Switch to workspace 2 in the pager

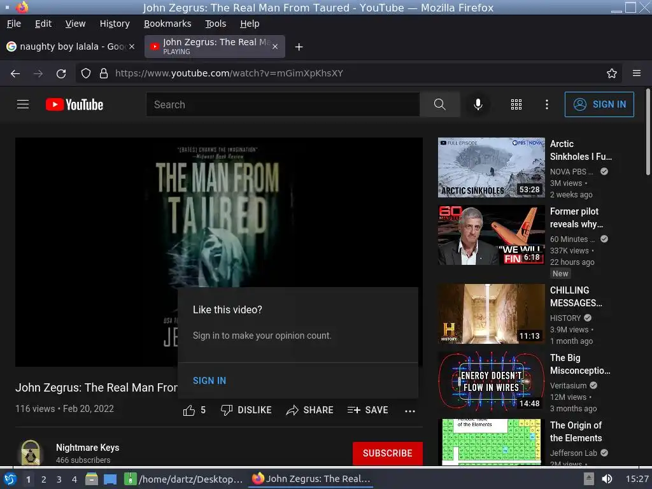[44, 479]
